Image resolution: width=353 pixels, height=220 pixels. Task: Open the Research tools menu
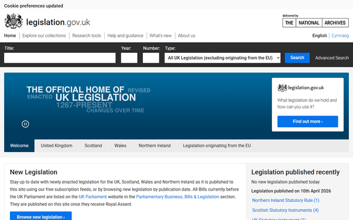86,35
